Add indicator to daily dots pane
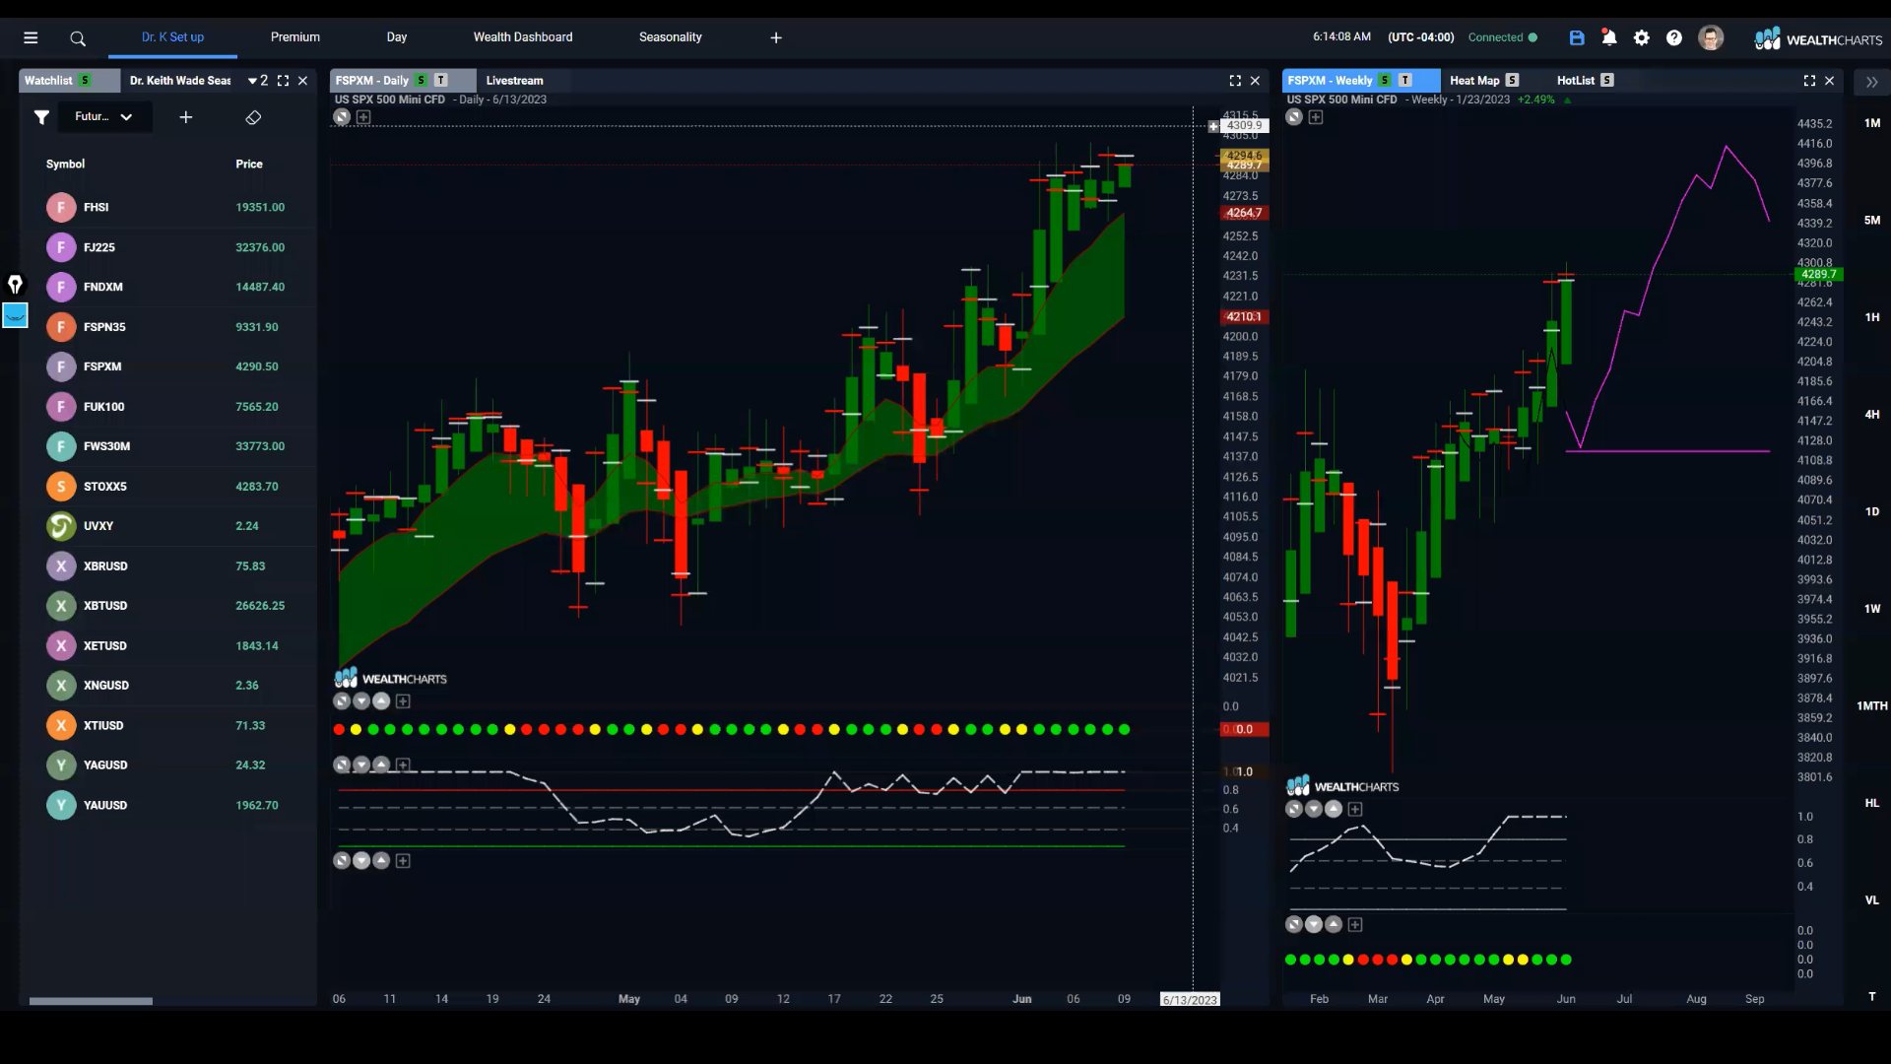This screenshot has width=1891, height=1064. click(403, 701)
